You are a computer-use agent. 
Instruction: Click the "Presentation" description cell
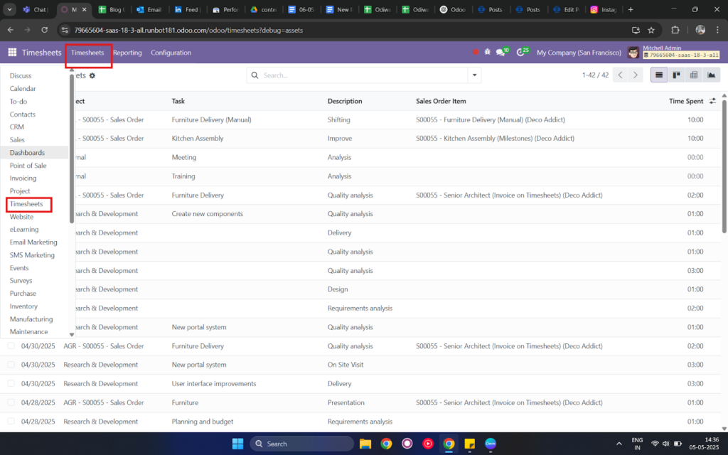(346, 402)
